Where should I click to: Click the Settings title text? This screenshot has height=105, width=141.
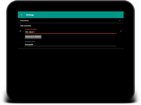(30, 15)
